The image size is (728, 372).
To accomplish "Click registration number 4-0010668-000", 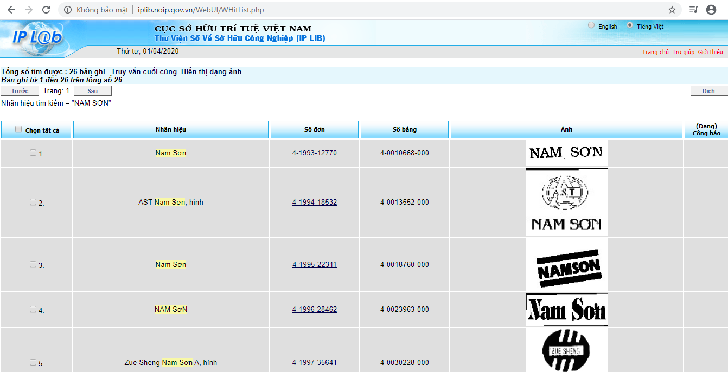I will [x=405, y=153].
